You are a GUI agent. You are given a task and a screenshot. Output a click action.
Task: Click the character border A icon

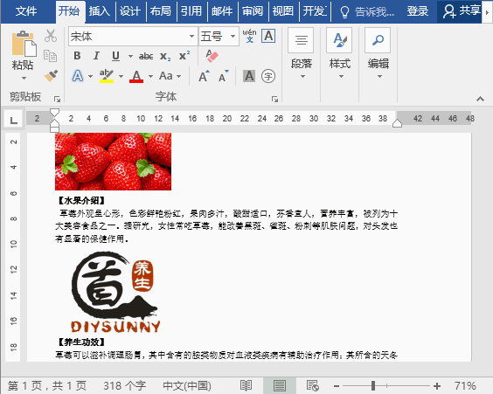pyautogui.click(x=268, y=36)
